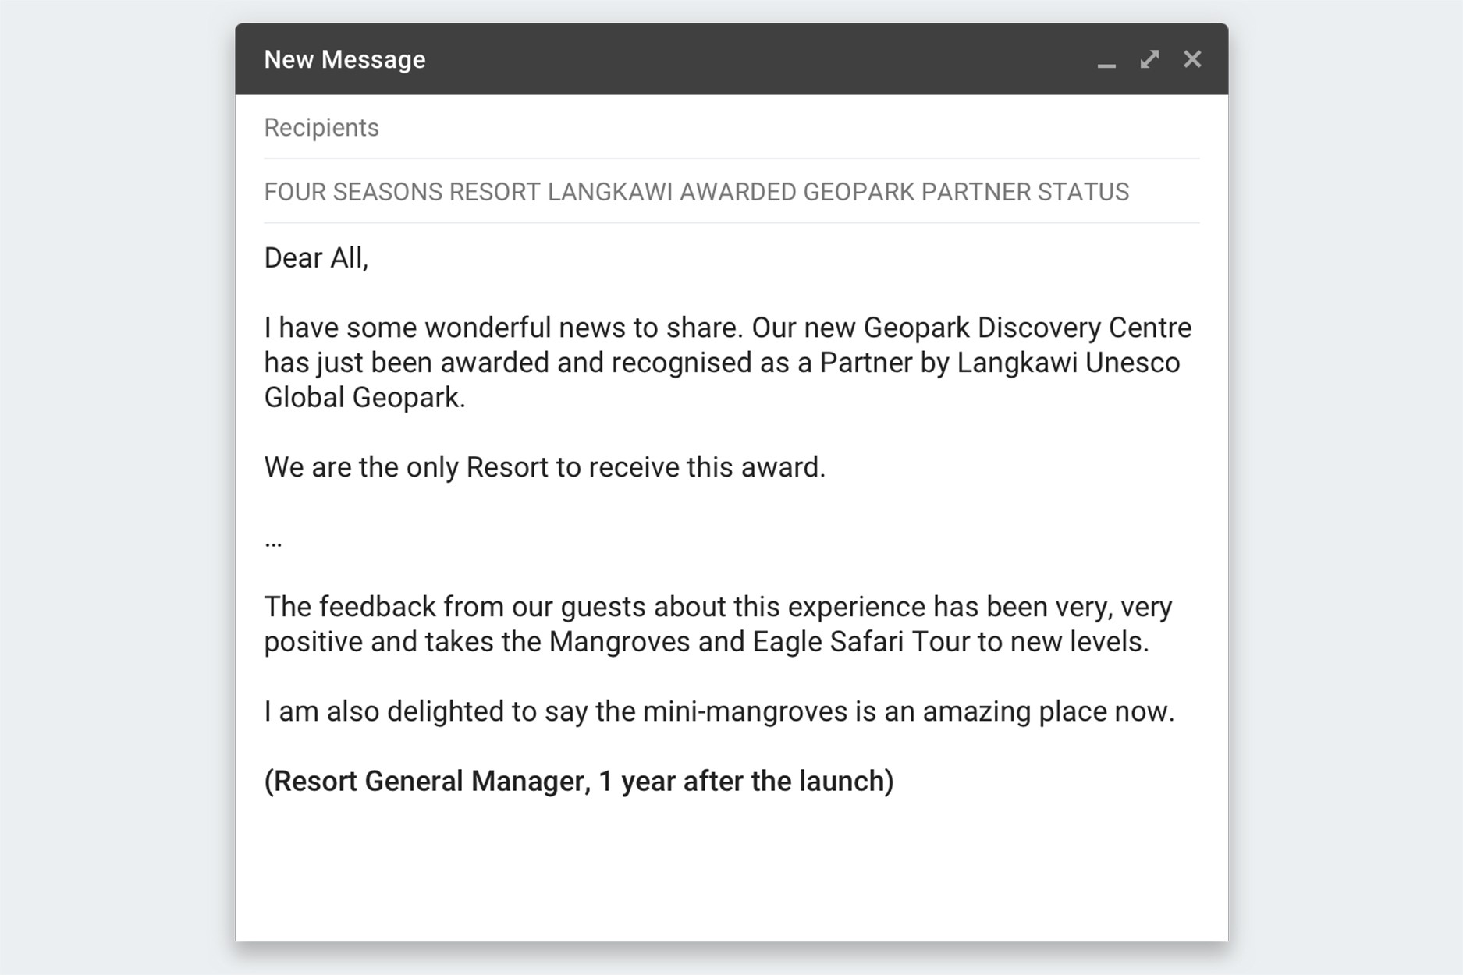Click the 'Dear All,' greeting line
The image size is (1463, 975).
[316, 258]
